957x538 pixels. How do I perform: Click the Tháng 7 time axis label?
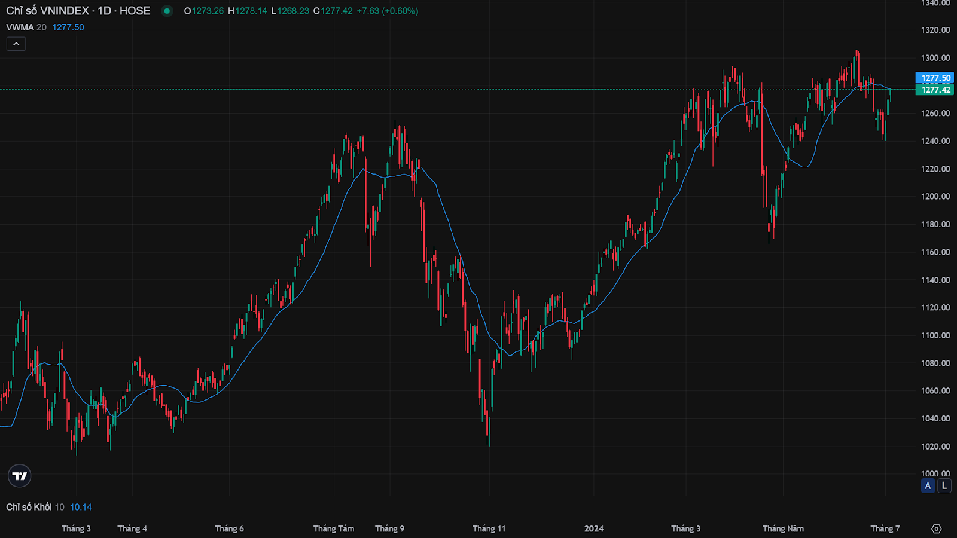pyautogui.click(x=885, y=528)
